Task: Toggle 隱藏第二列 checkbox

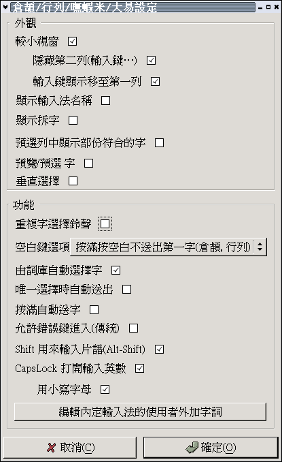Action: (152, 61)
